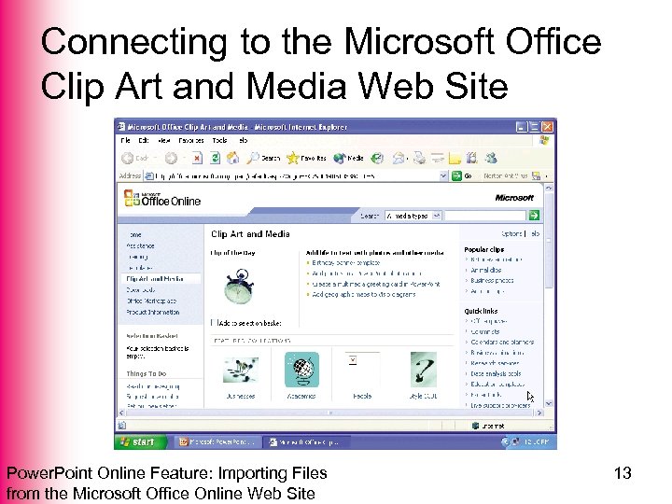Open the Office Marketplace sidebar link
The image size is (672, 504).
coord(151,301)
